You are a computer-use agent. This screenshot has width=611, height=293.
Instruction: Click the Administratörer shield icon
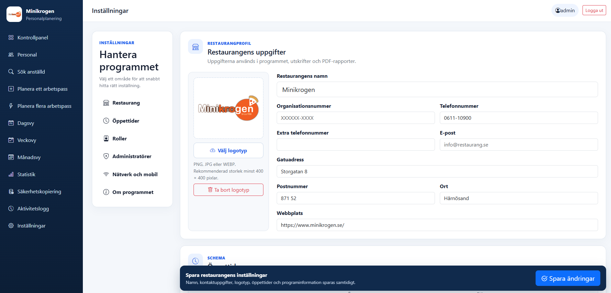click(106, 156)
